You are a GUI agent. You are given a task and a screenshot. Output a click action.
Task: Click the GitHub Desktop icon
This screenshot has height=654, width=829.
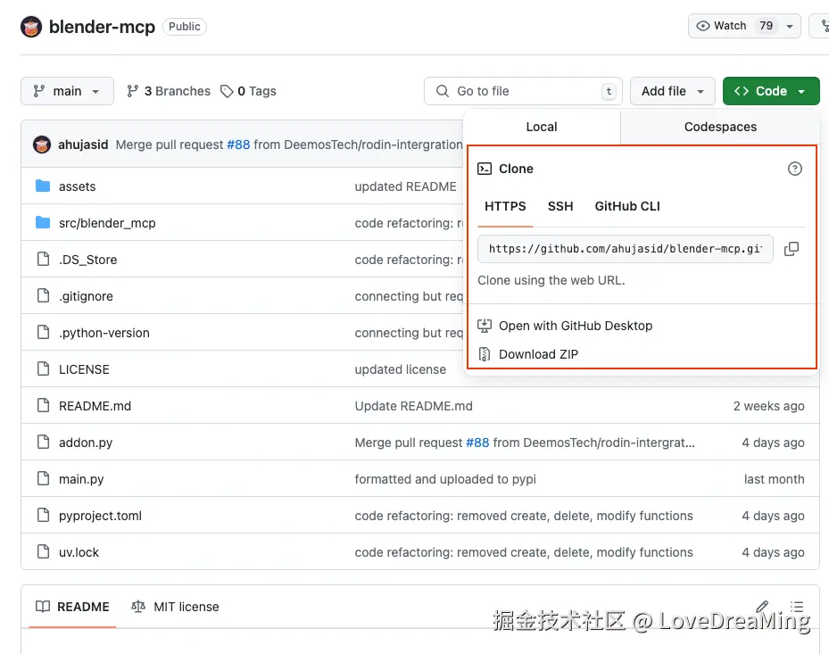pyautogui.click(x=485, y=326)
